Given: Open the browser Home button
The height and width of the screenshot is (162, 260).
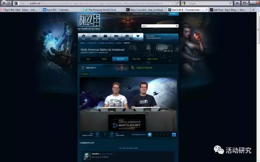Looking at the screenshot, I should pyautogui.click(x=237, y=3).
